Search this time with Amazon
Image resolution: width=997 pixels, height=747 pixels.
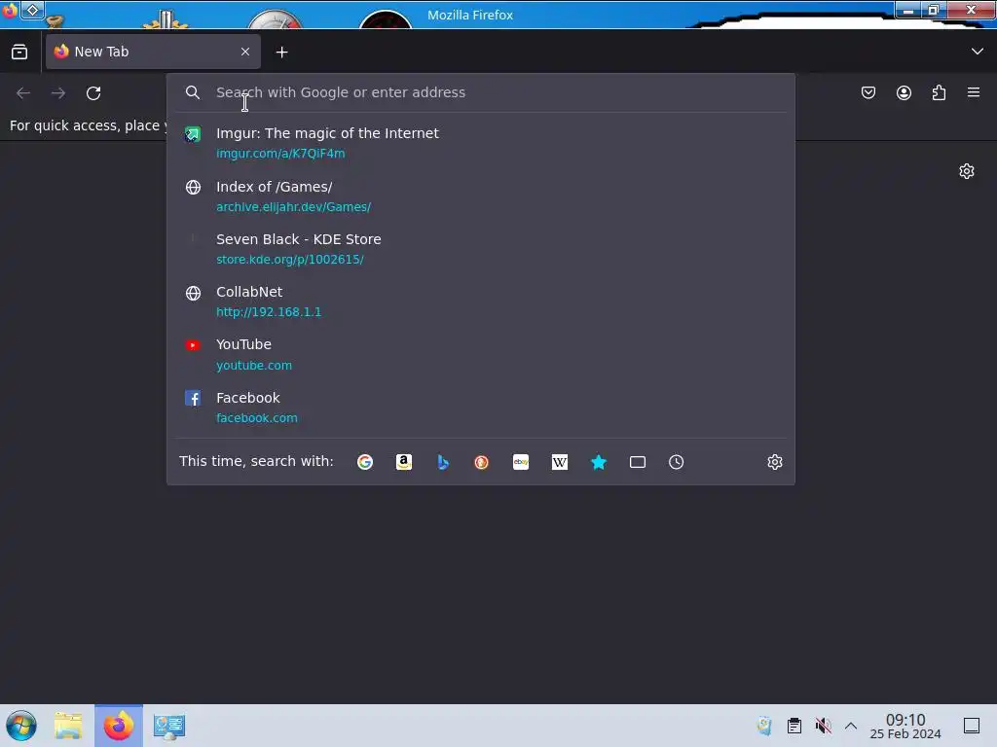click(x=404, y=462)
